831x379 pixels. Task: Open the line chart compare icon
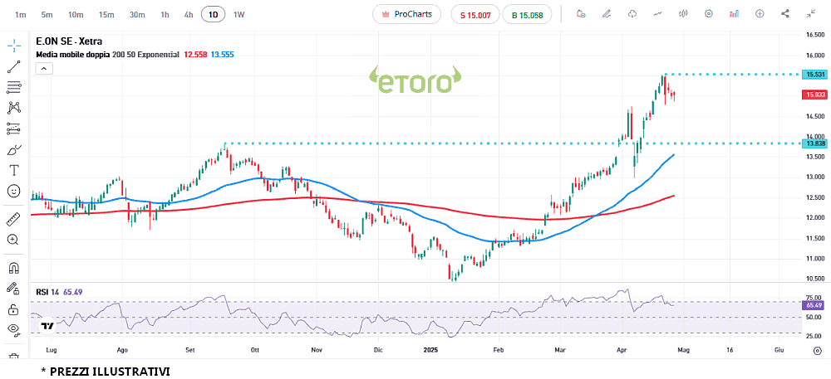pos(657,14)
